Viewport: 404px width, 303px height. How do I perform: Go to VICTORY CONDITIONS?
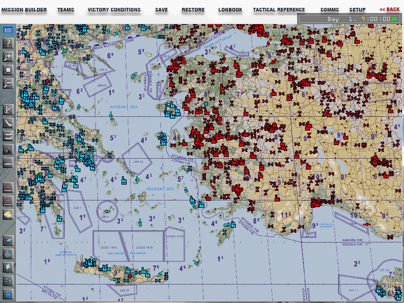114,10
